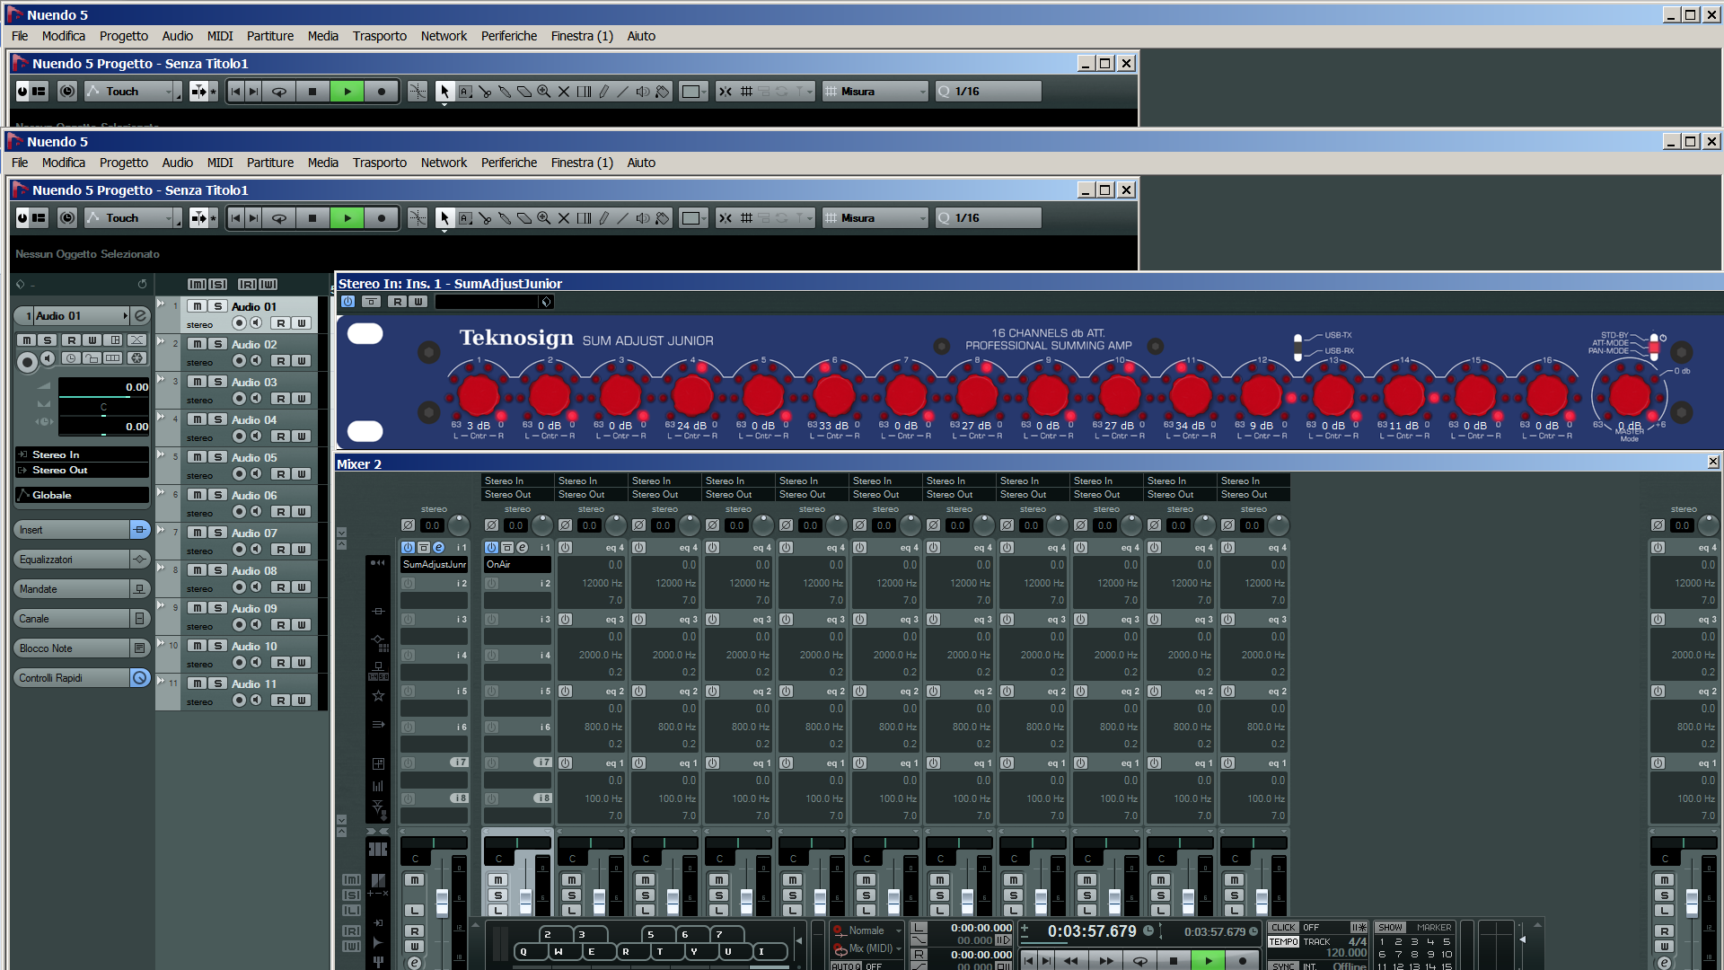Click the monitor speaker button on Audio 07 track
This screenshot has height=970, width=1724.
click(256, 550)
